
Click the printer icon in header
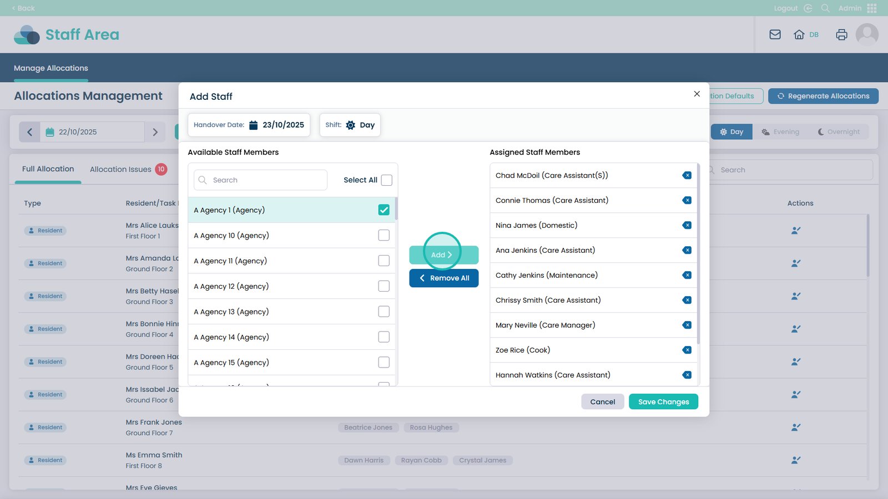(x=841, y=34)
